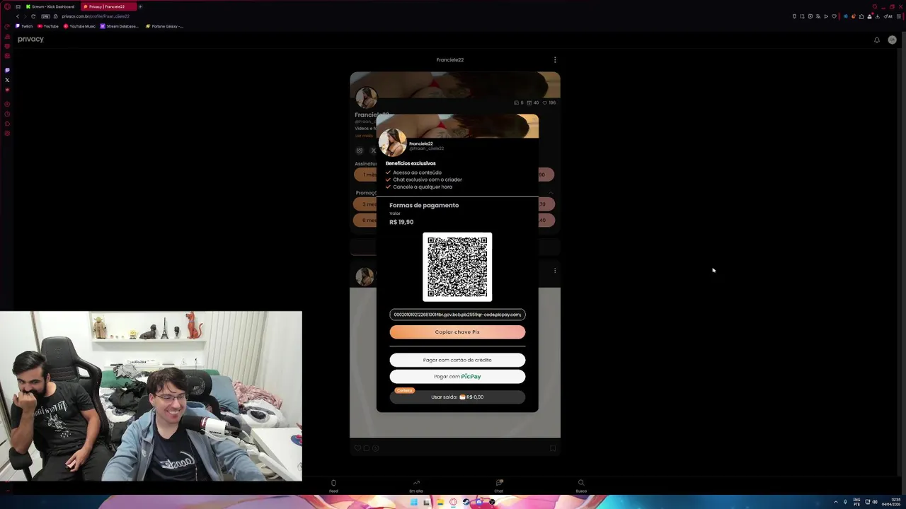Click the bookmark icon under the post

tap(553, 448)
